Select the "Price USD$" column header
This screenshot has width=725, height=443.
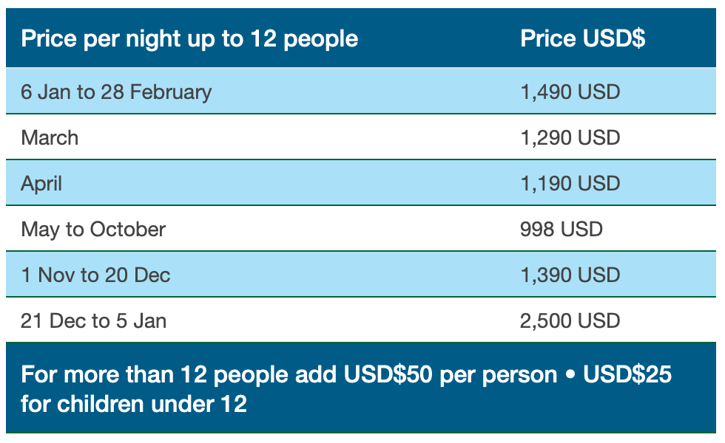583,38
